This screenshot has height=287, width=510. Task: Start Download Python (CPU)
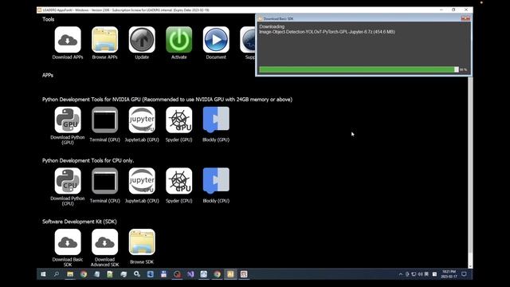pyautogui.click(x=68, y=181)
